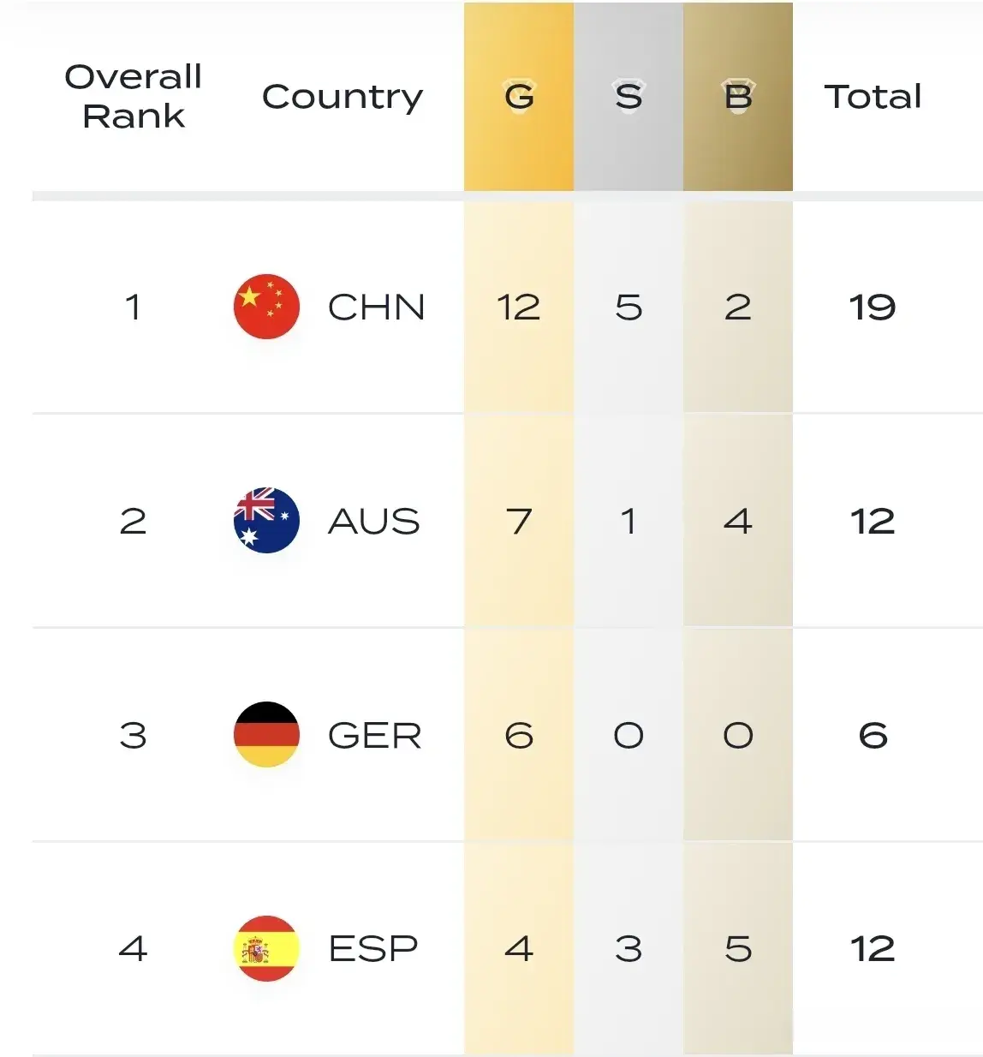Click the gold medal G icon
983x1057 pixels.
coord(519,97)
